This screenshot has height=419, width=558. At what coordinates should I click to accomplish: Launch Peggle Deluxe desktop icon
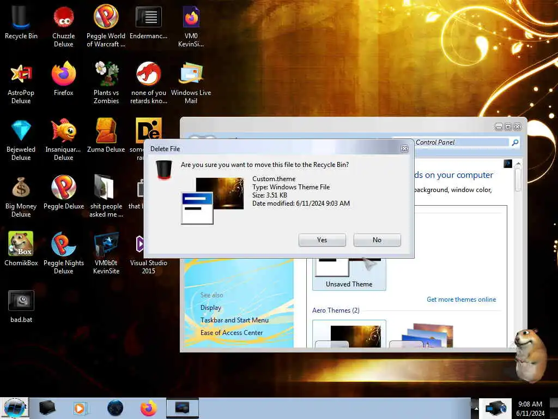63,193
